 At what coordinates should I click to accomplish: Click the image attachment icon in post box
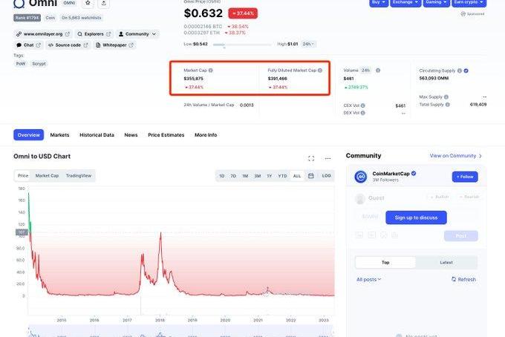[359, 235]
